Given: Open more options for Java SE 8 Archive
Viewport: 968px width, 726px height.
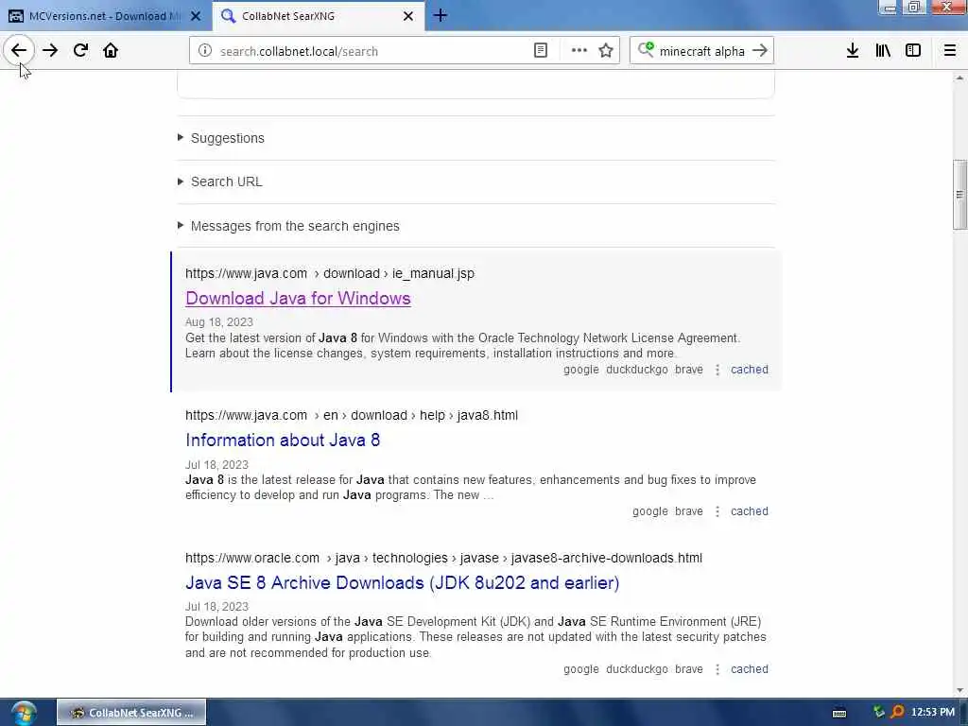Looking at the screenshot, I should click(x=717, y=669).
